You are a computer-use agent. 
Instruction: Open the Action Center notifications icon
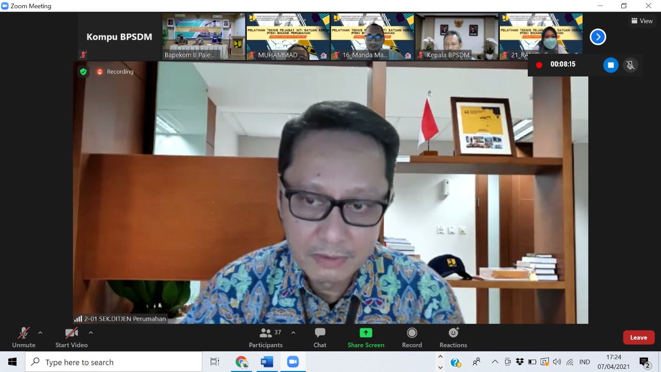[x=644, y=362]
